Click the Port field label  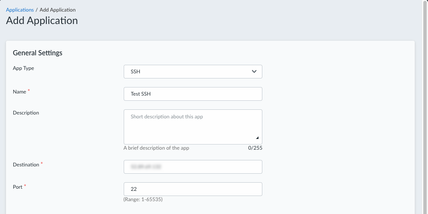pyautogui.click(x=18, y=187)
